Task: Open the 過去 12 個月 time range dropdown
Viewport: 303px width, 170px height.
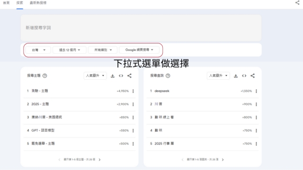Action: 70,50
